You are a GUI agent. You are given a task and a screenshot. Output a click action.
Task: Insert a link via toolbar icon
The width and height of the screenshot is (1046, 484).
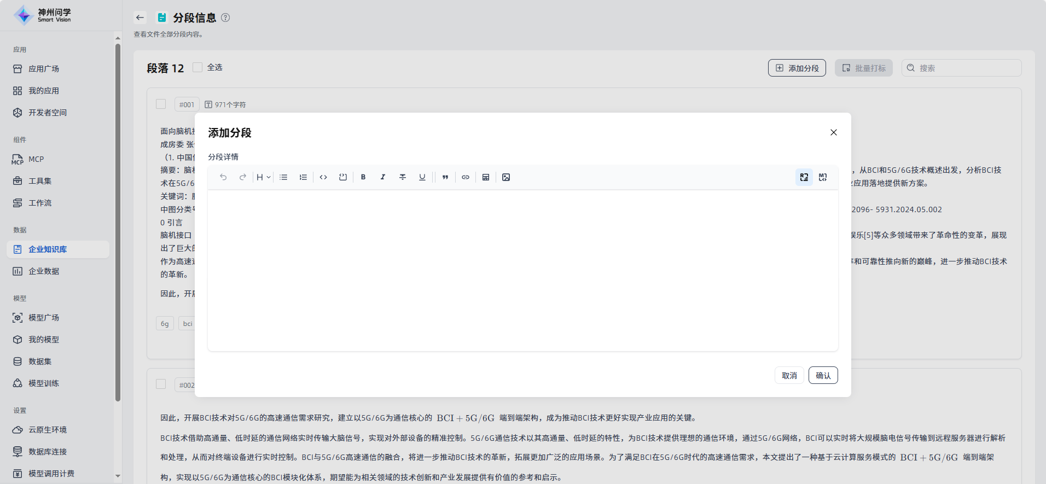(x=466, y=177)
